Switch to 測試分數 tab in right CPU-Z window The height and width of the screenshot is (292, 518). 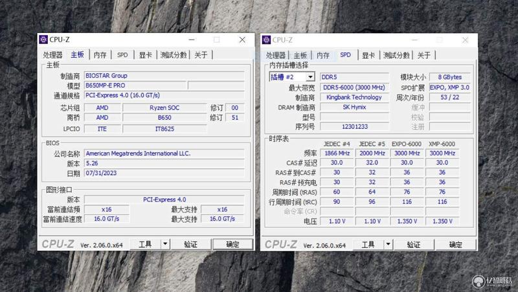coord(396,55)
